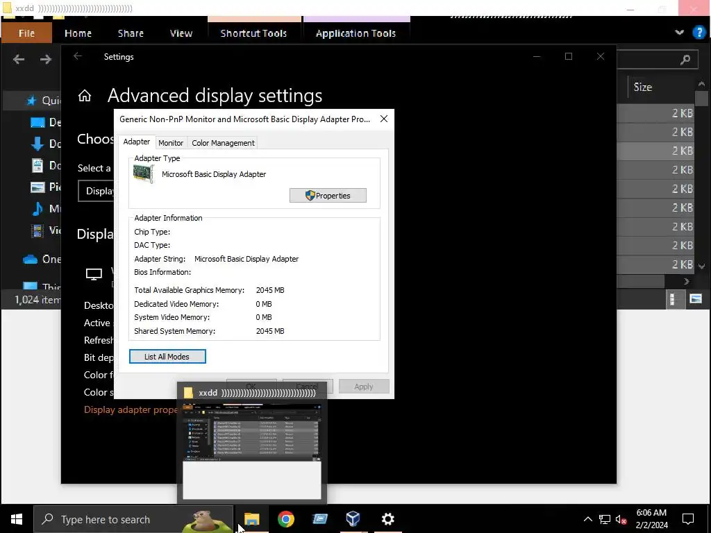Screen dimensions: 711x533
Task: Click the Display adapter properties link
Action: tap(131, 409)
